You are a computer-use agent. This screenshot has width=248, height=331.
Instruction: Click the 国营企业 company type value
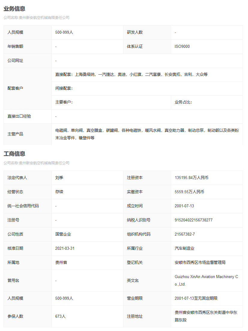63,234
